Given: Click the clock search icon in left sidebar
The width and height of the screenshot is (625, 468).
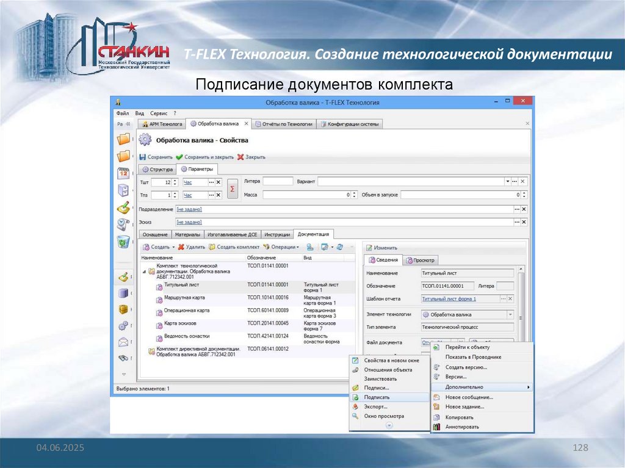Looking at the screenshot, I should click(x=123, y=225).
